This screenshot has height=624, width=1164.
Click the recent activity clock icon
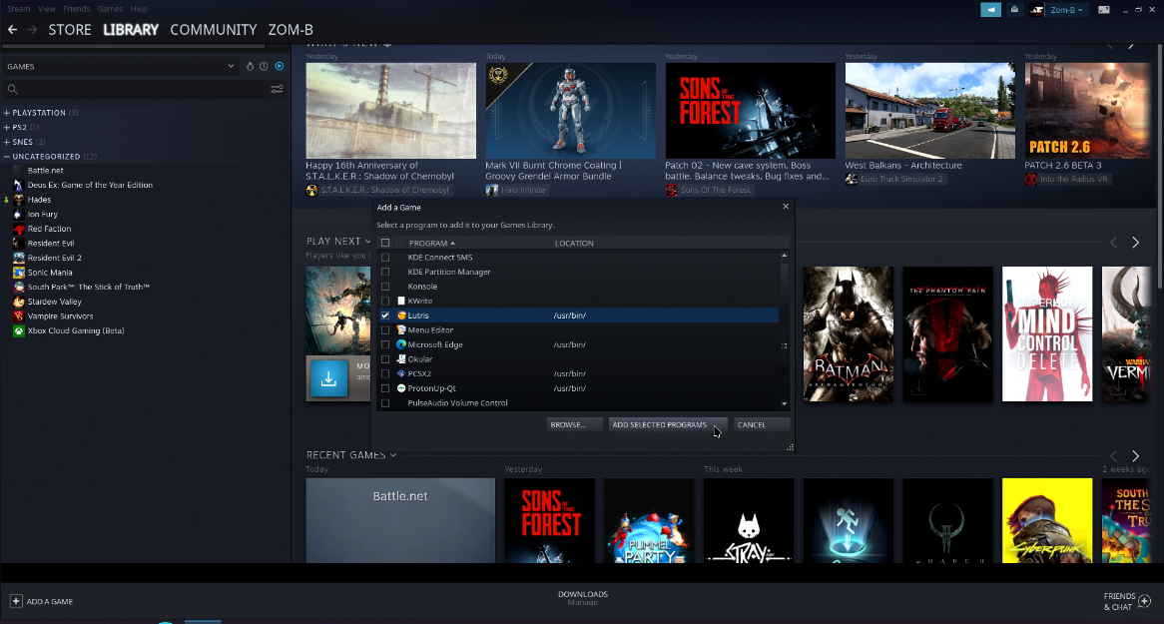pyautogui.click(x=264, y=66)
